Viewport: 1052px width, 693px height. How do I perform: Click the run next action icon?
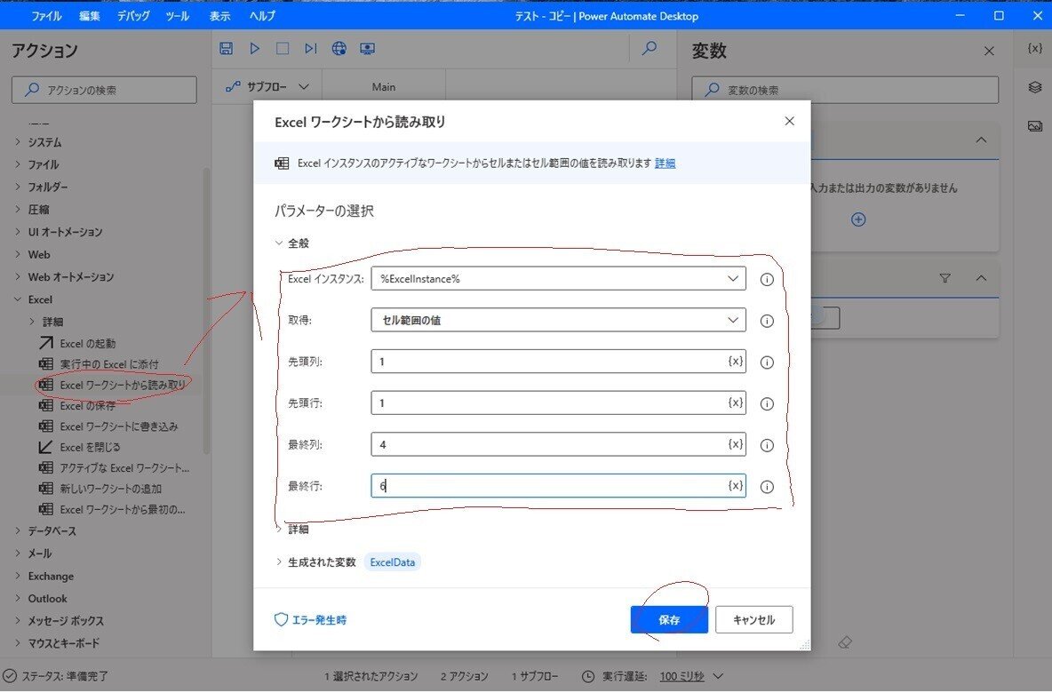(x=310, y=48)
